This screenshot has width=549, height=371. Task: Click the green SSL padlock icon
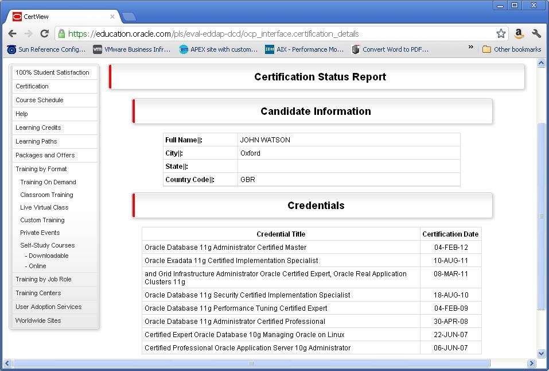61,34
